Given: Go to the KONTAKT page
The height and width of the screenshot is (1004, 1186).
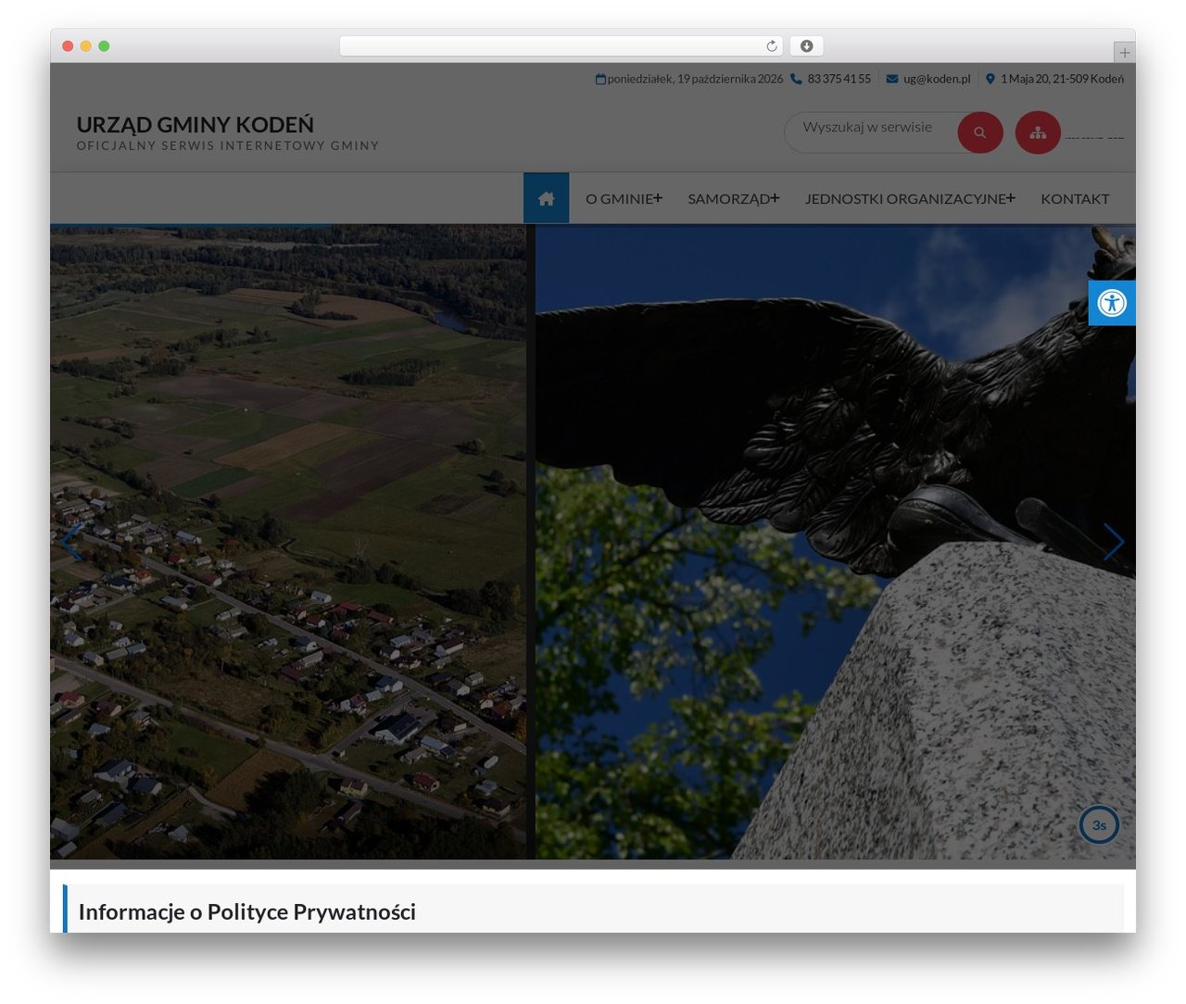Looking at the screenshot, I should (1075, 198).
